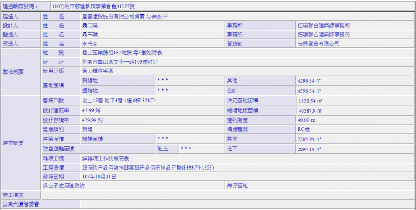
Task: Click the '建造執照號碼' header label
Action: point(20,6)
